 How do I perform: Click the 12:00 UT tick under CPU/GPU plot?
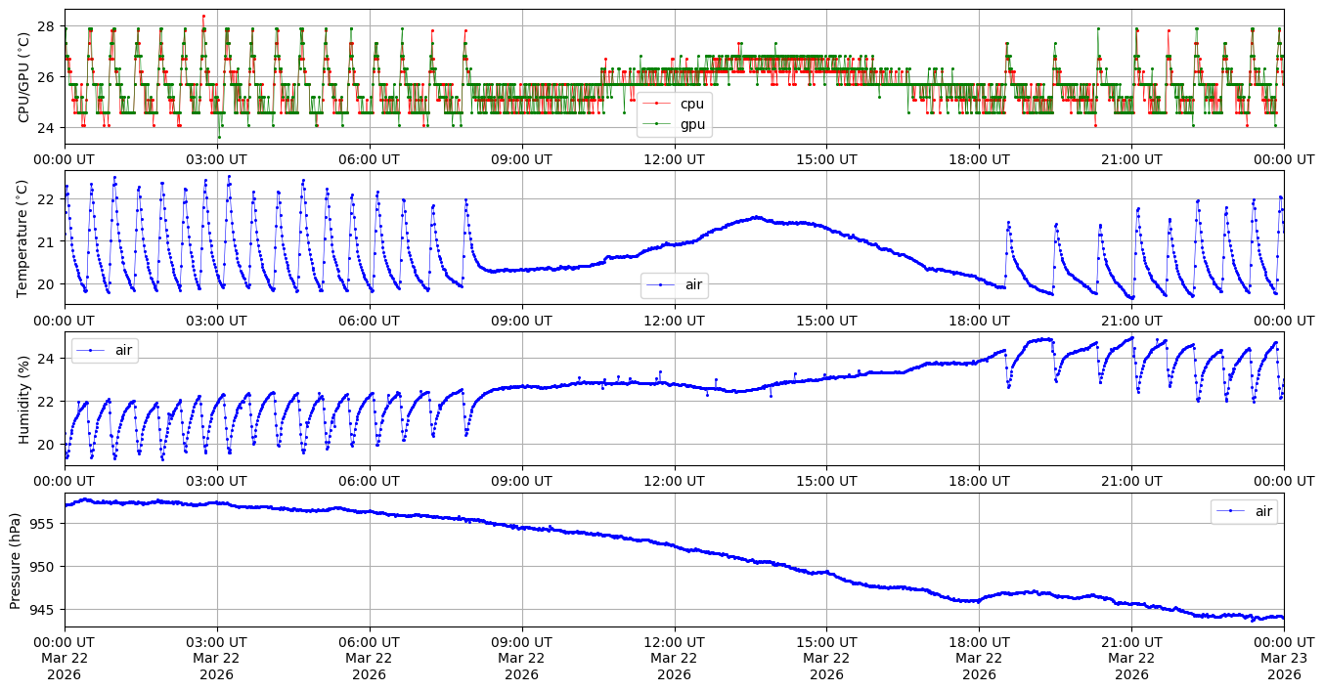pos(674,159)
